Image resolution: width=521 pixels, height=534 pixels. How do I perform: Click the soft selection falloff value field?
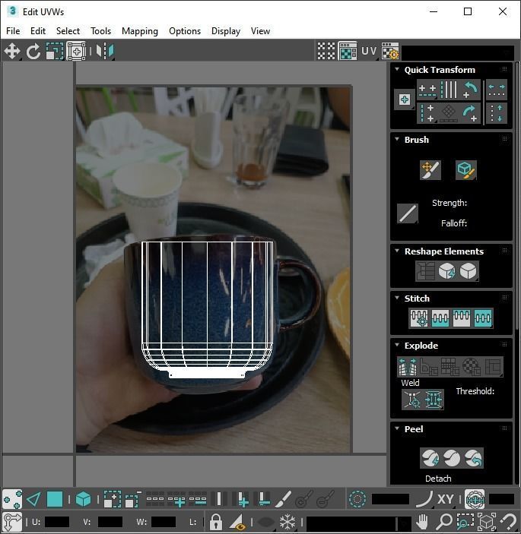(390, 499)
